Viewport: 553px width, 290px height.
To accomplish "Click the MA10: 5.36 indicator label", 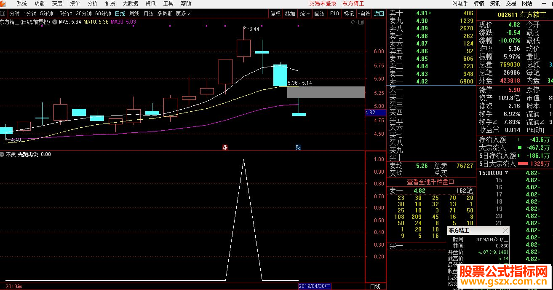I will (x=96, y=22).
